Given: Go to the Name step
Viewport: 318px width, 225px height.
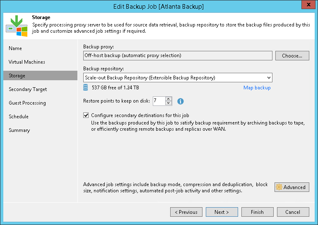Looking at the screenshot, I should tap(15, 48).
